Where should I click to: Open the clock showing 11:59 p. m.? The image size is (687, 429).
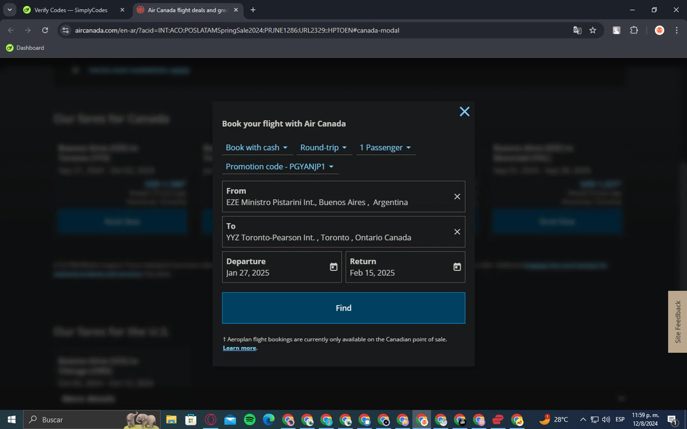(x=645, y=420)
